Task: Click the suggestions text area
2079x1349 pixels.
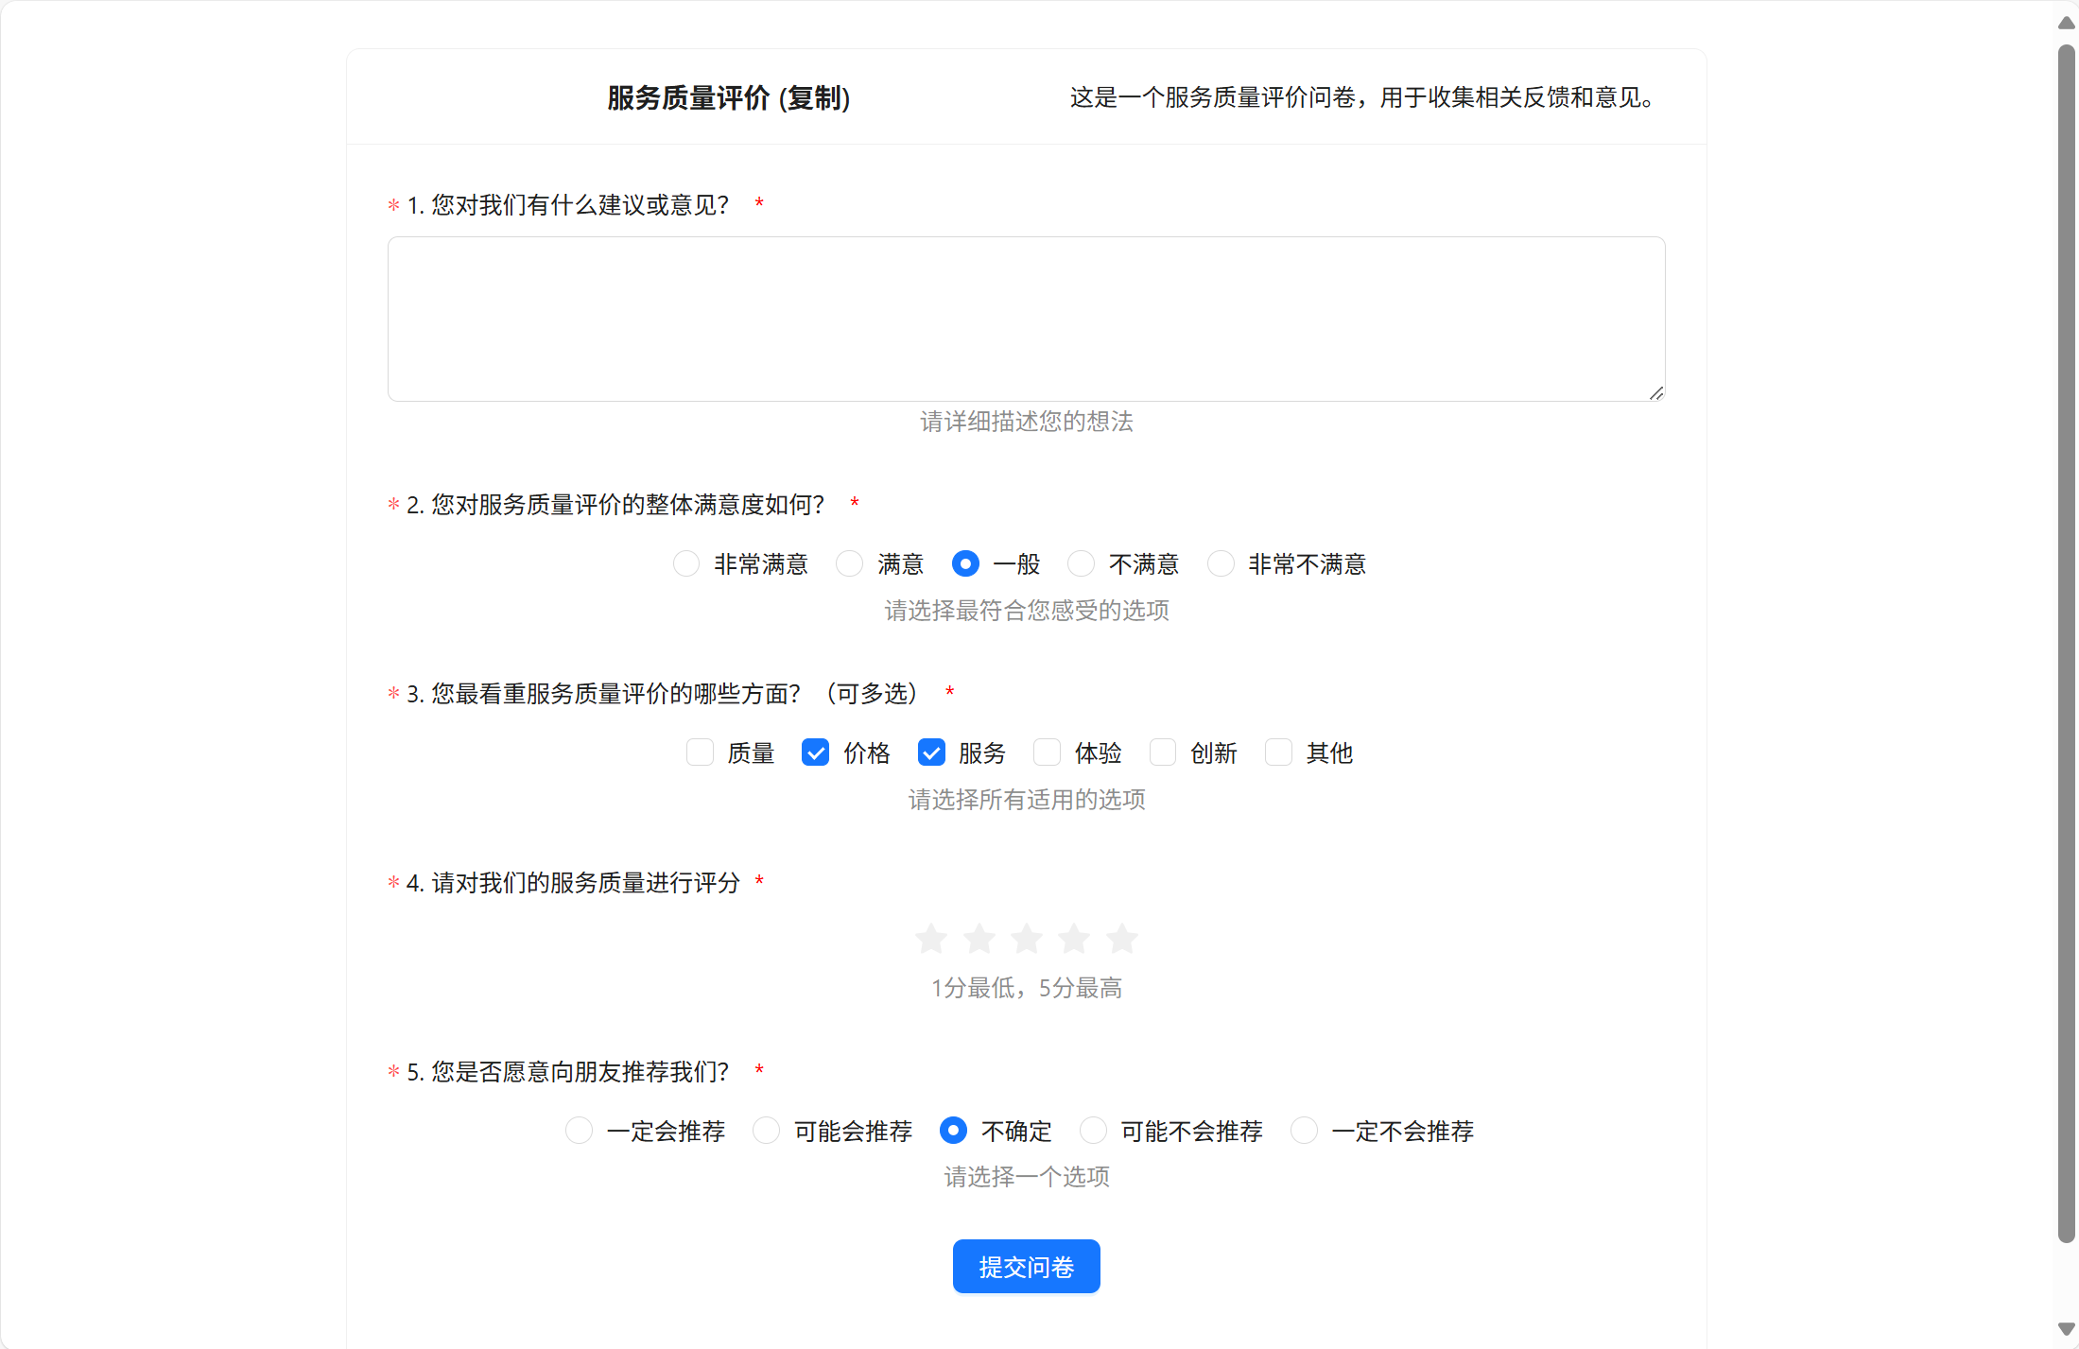Action: (1026, 319)
